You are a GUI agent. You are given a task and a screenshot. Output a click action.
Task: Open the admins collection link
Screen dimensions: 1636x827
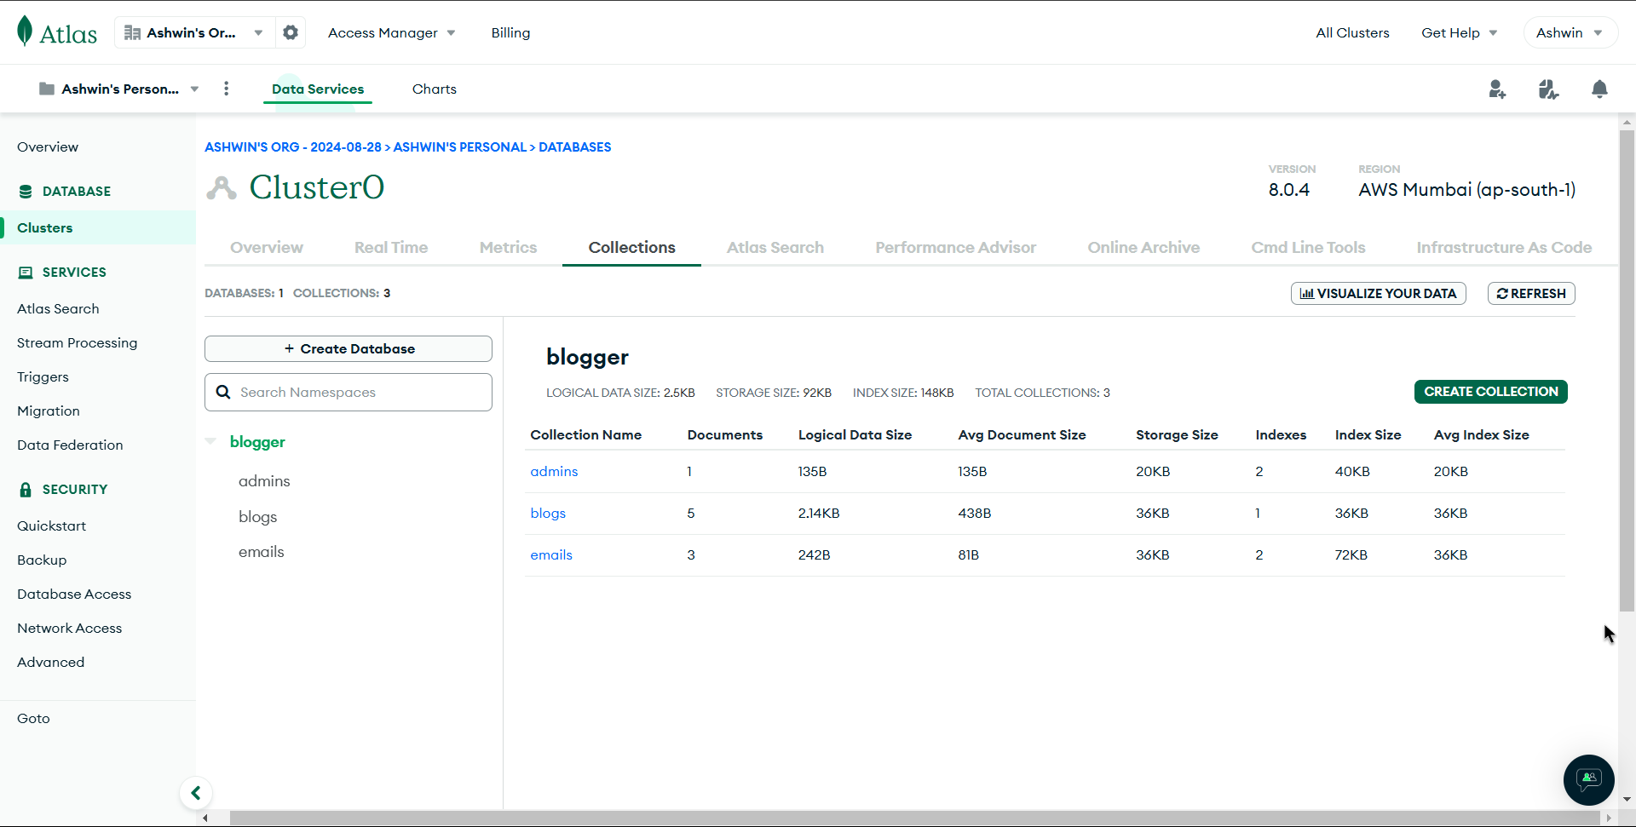(554, 471)
